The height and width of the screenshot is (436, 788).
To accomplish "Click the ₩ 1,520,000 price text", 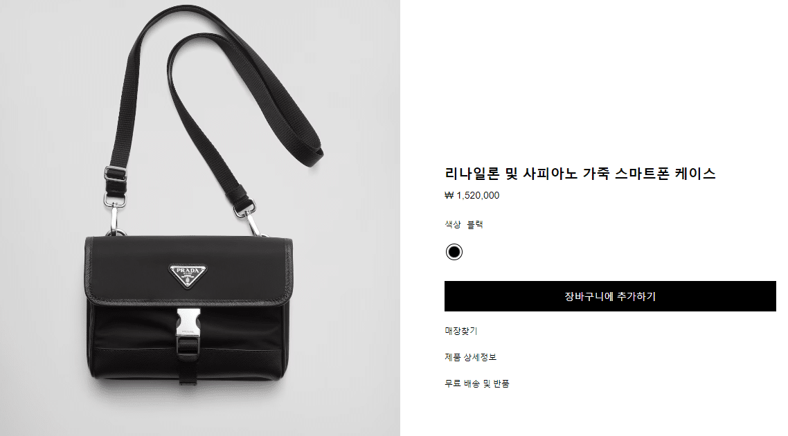I will point(472,195).
